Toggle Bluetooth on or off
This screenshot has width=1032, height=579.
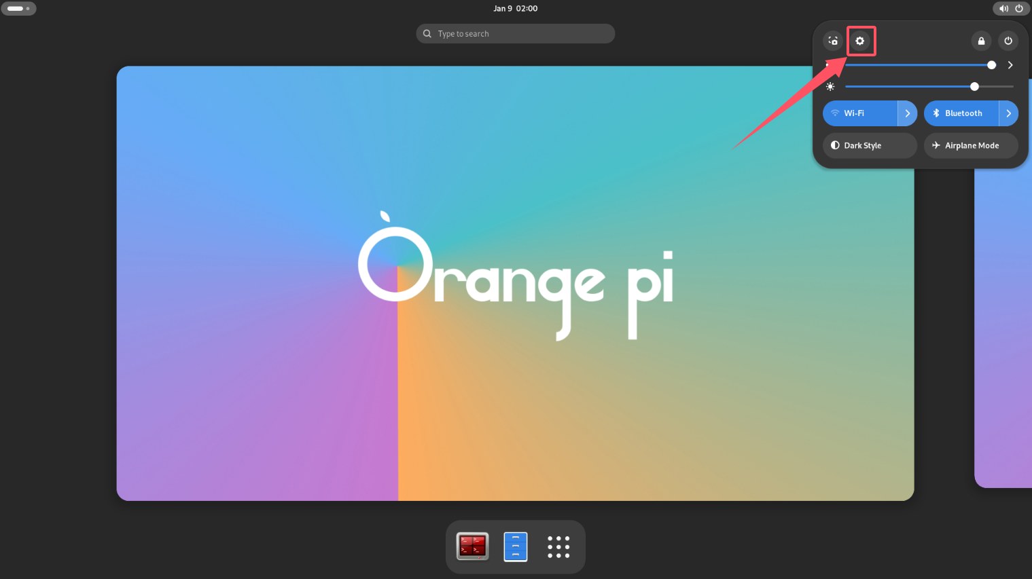click(x=961, y=113)
